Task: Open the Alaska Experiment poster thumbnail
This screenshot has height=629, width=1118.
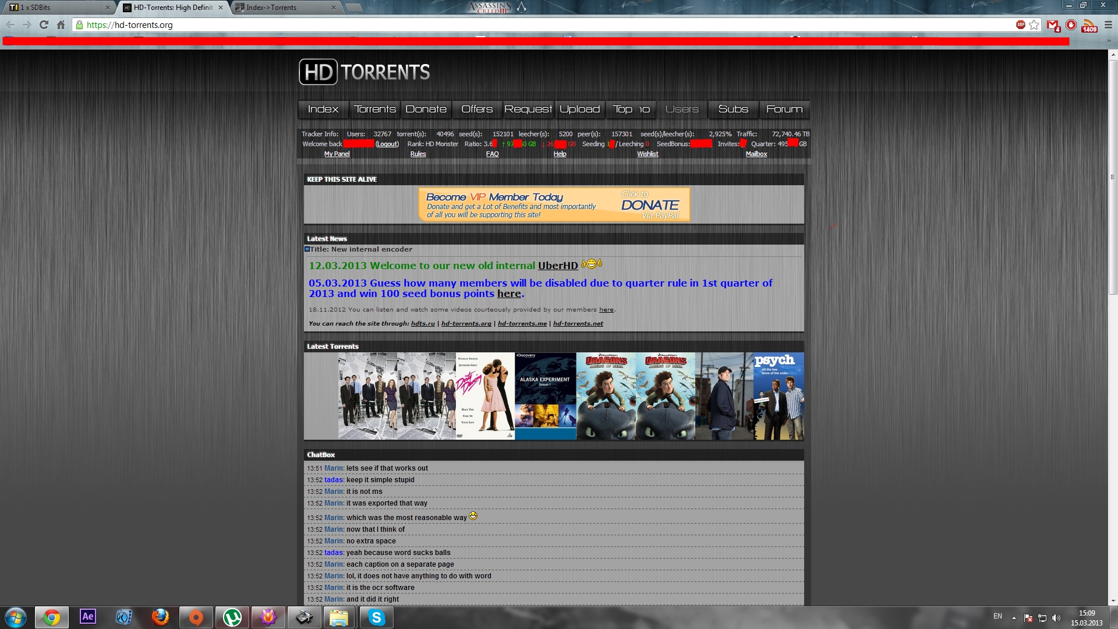Action: (545, 396)
